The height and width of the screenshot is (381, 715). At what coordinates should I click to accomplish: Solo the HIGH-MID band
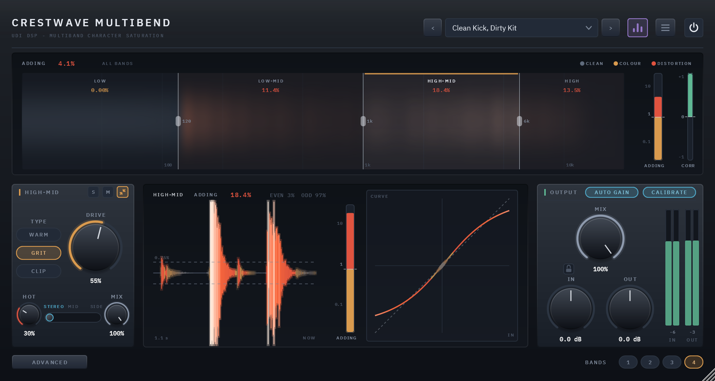(93, 192)
